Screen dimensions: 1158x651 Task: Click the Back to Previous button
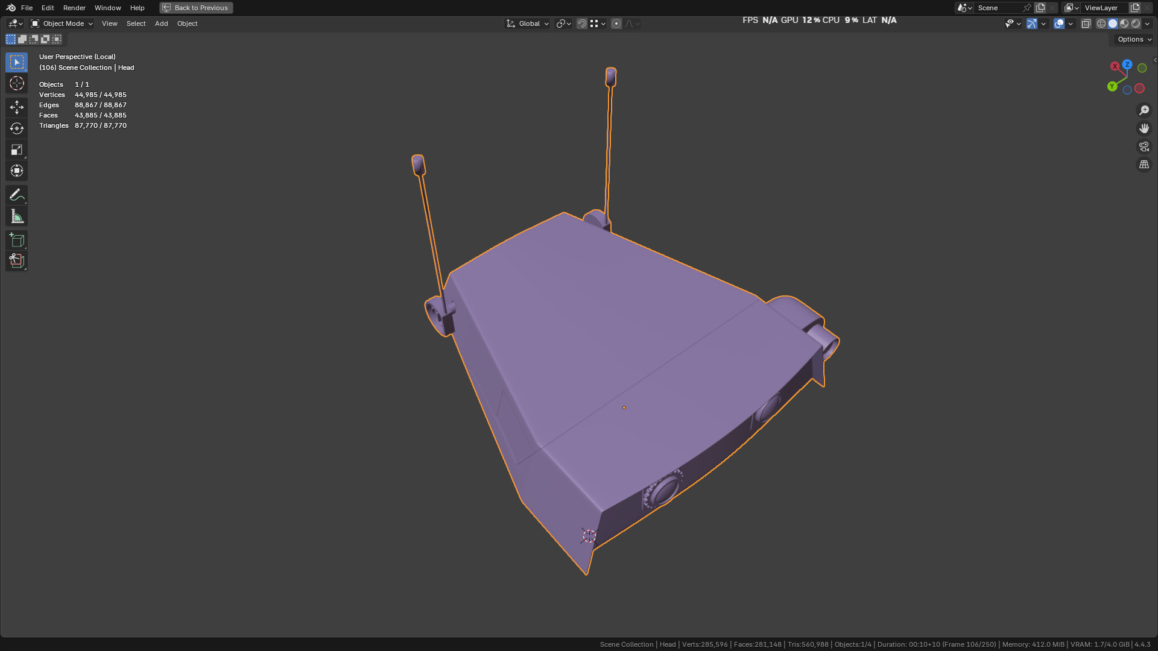pyautogui.click(x=196, y=8)
